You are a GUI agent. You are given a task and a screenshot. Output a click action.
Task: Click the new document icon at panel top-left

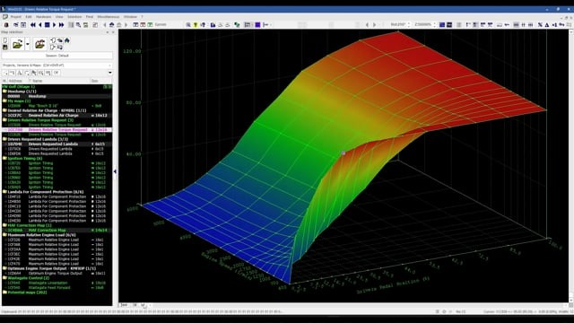point(5,39)
